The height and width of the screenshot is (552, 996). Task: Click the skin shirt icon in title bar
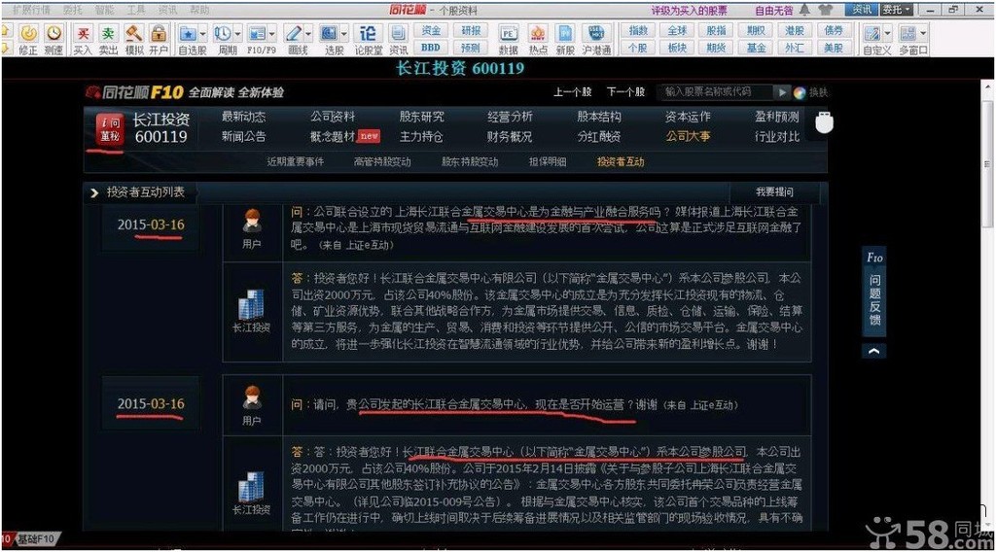(x=825, y=10)
